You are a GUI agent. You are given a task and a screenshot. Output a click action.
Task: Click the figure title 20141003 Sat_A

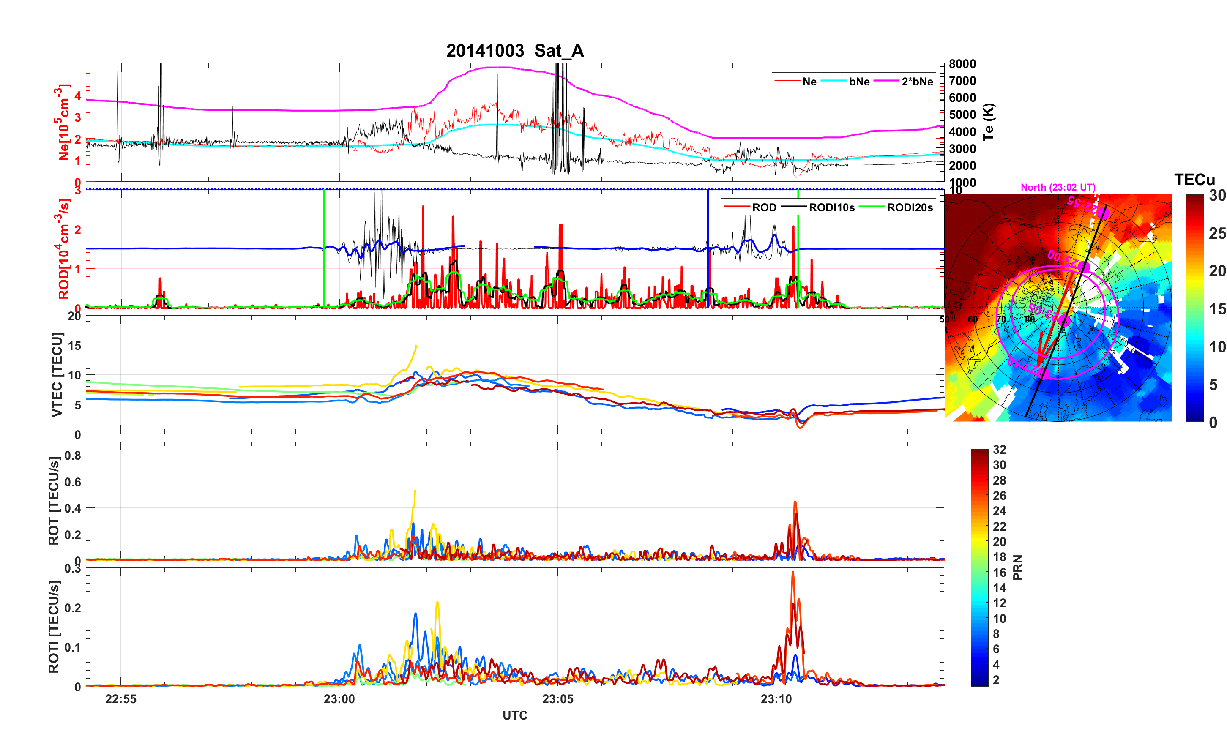(514, 51)
